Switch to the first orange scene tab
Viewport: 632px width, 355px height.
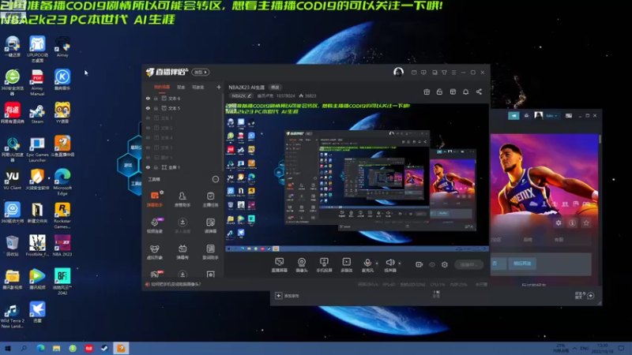click(x=162, y=87)
